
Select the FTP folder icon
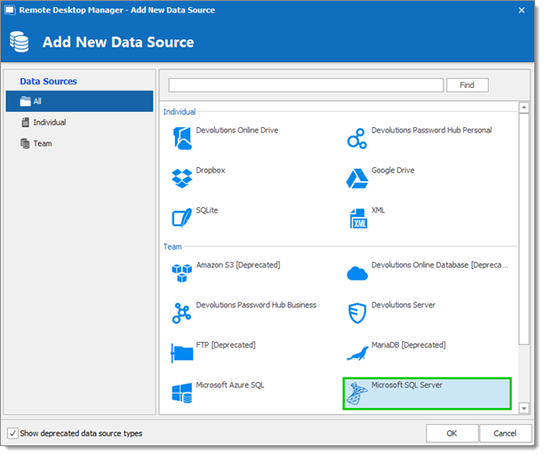182,353
